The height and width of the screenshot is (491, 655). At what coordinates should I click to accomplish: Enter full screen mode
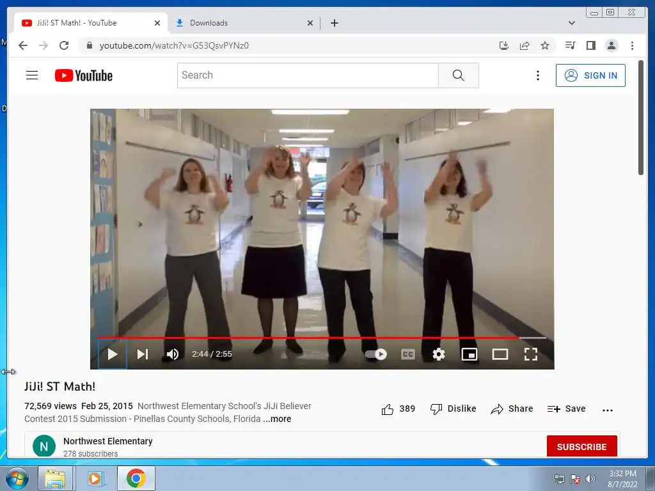(530, 354)
